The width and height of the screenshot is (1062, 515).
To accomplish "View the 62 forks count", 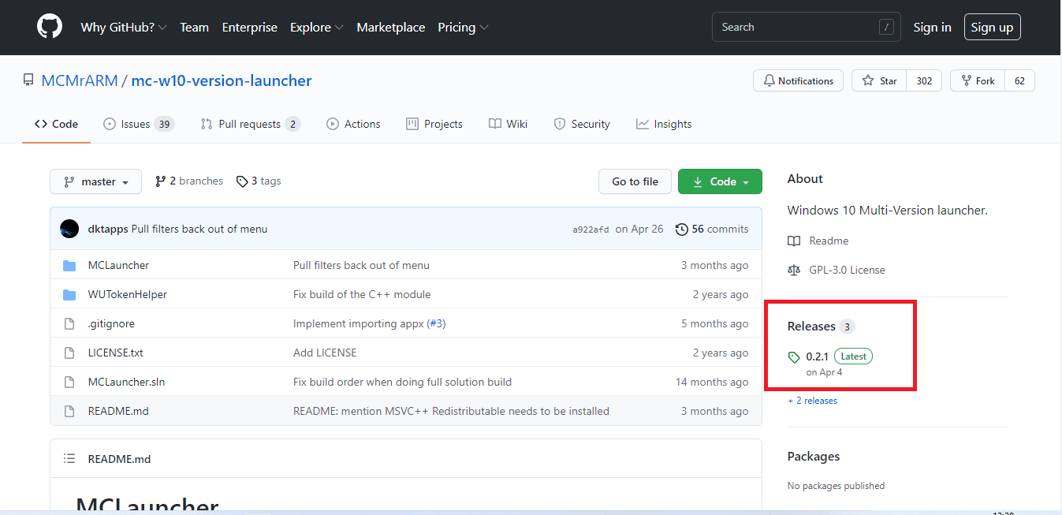I will pyautogui.click(x=1019, y=80).
